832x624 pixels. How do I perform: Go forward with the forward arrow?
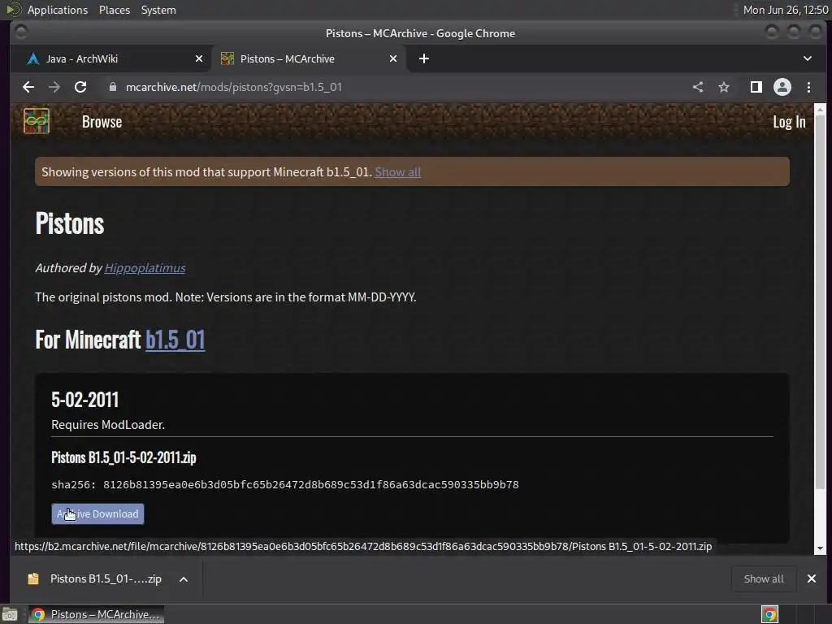[54, 87]
